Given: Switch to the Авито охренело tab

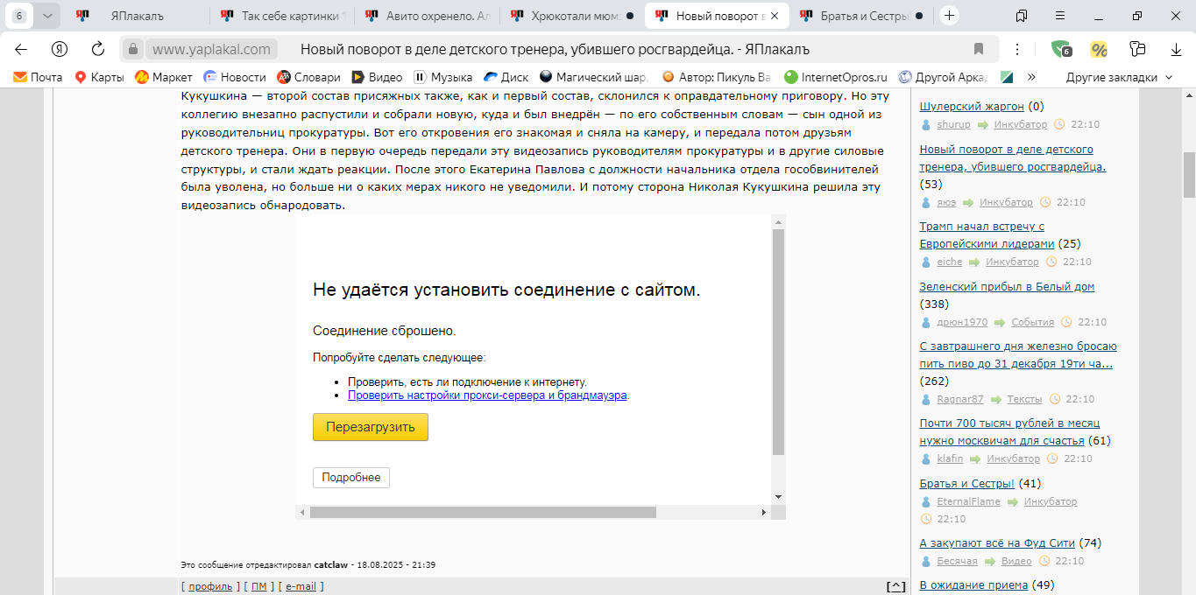Looking at the screenshot, I should (427, 16).
